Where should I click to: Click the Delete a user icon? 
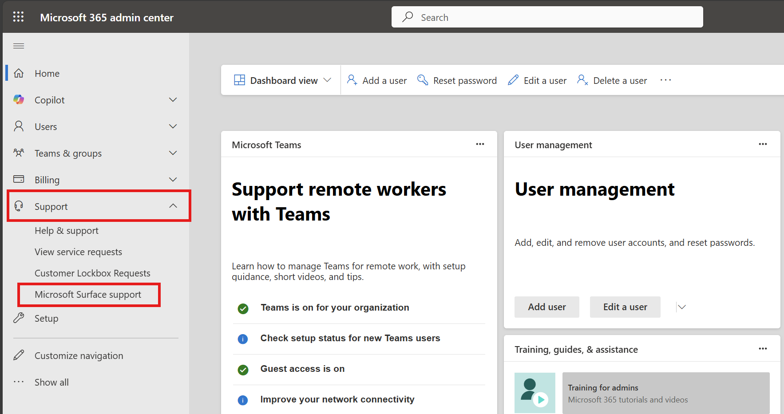tap(582, 80)
